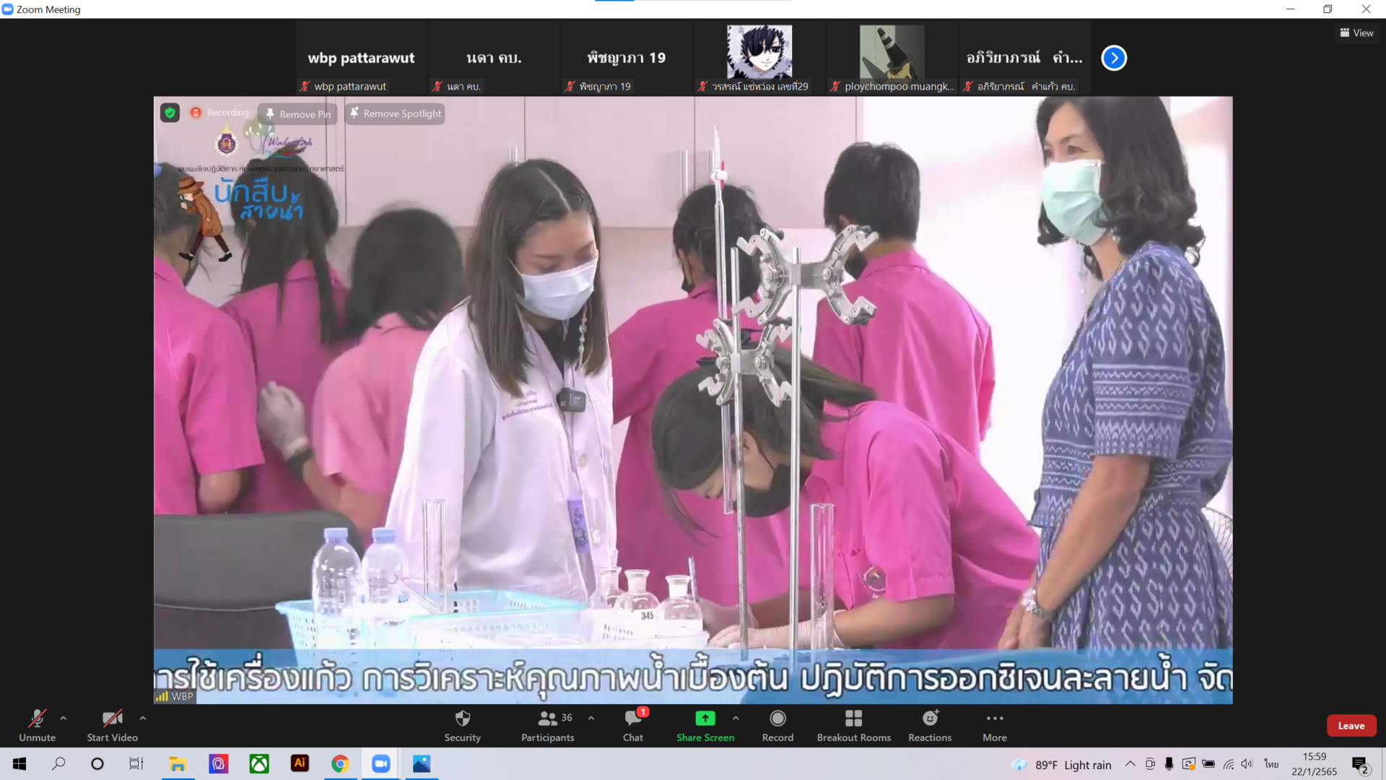
Task: Leave the meeting
Action: pos(1351,726)
